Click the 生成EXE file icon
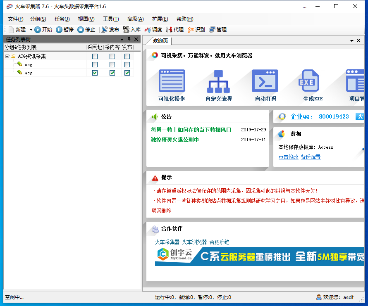Viewport: 368px width, 306px height. [x=308, y=81]
